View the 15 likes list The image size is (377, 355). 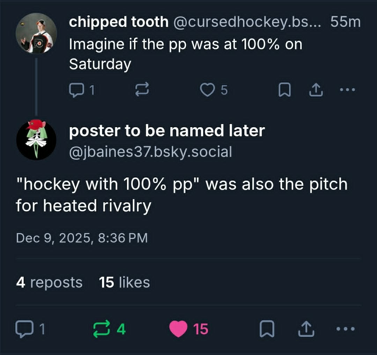[124, 282]
